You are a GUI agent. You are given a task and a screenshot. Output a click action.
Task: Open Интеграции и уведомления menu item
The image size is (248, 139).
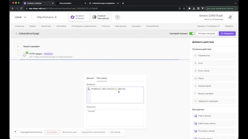84,26
